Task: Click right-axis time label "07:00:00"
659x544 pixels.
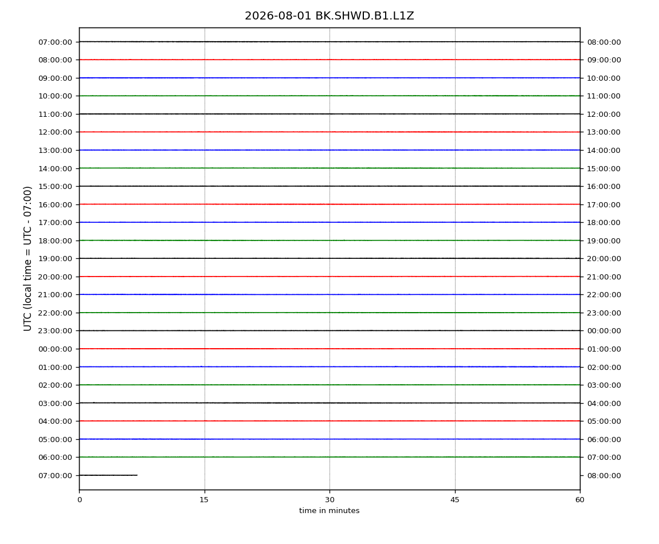Action: 604,458
